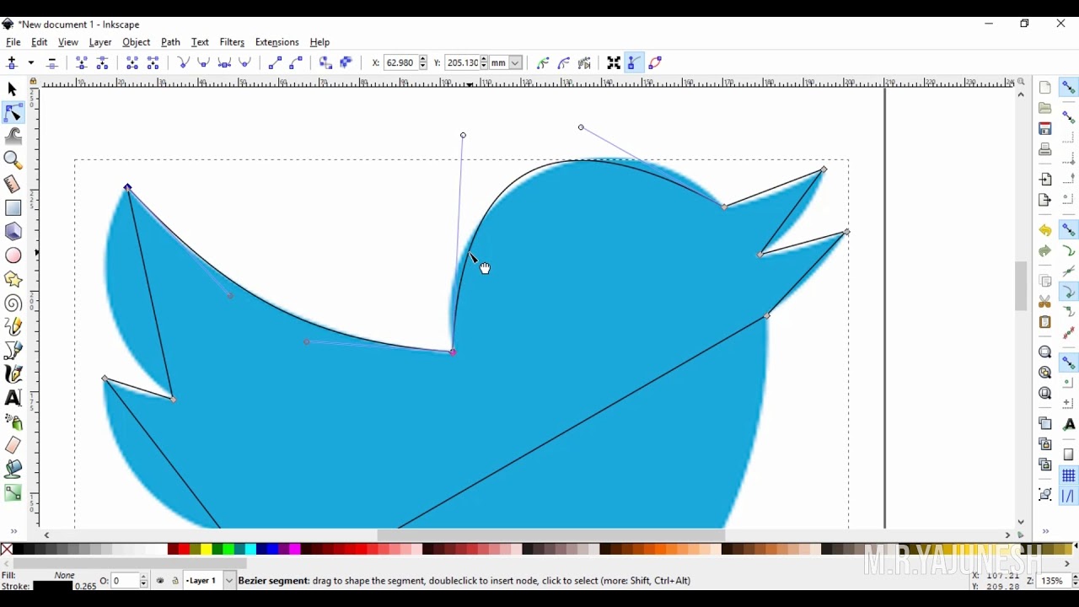Screen dimensions: 1079x607
Task: Select the Gradient tool
Action: [13, 493]
